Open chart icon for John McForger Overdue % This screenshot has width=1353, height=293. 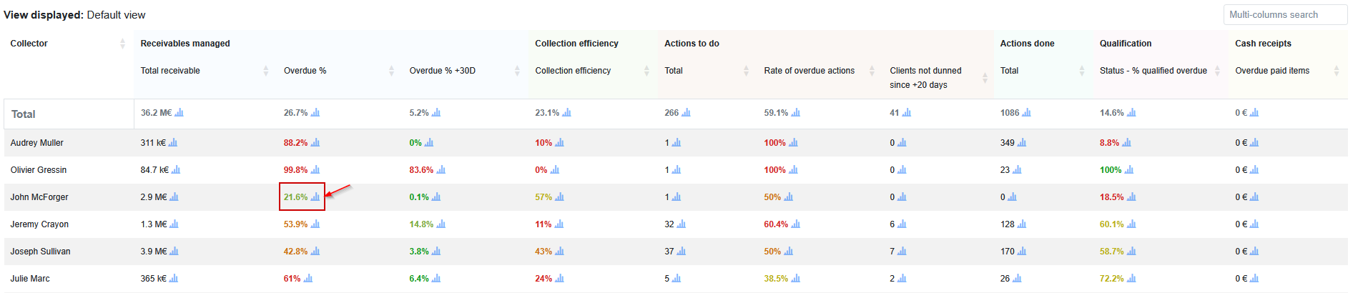315,197
